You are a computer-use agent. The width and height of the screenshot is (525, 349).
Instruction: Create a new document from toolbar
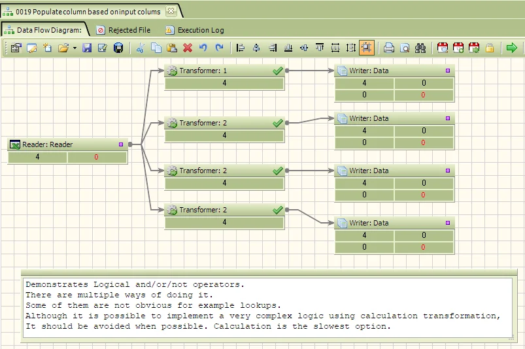[x=48, y=48]
